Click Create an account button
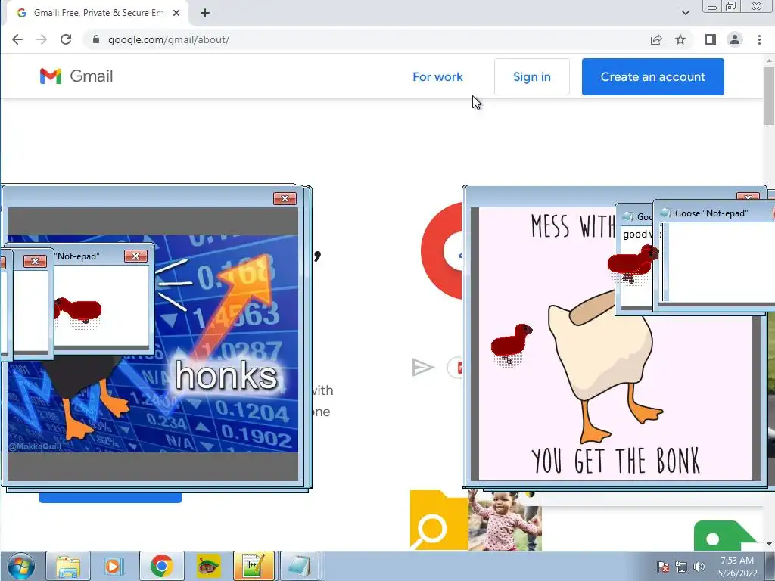The width and height of the screenshot is (775, 581). 653,76
